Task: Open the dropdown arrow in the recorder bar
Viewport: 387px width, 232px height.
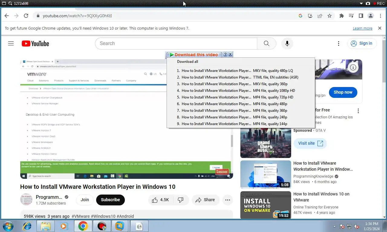Action: tap(361, 3)
